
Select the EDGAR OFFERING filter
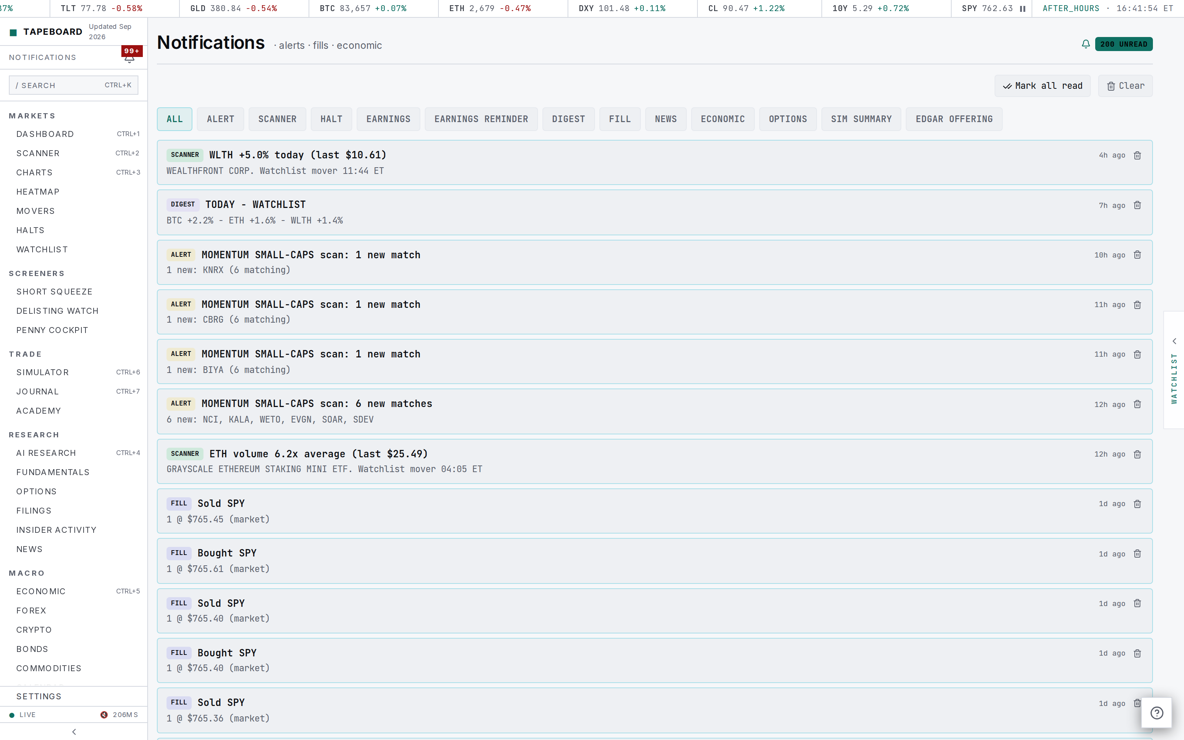pos(954,119)
